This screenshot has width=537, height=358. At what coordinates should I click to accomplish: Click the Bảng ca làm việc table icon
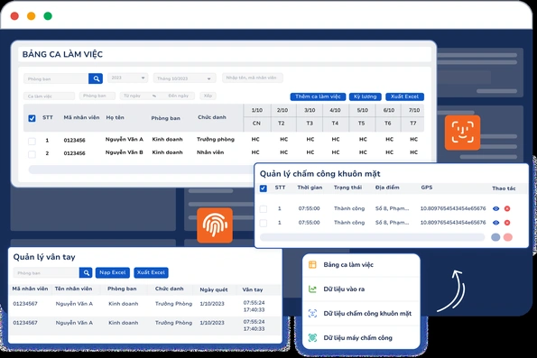click(312, 264)
